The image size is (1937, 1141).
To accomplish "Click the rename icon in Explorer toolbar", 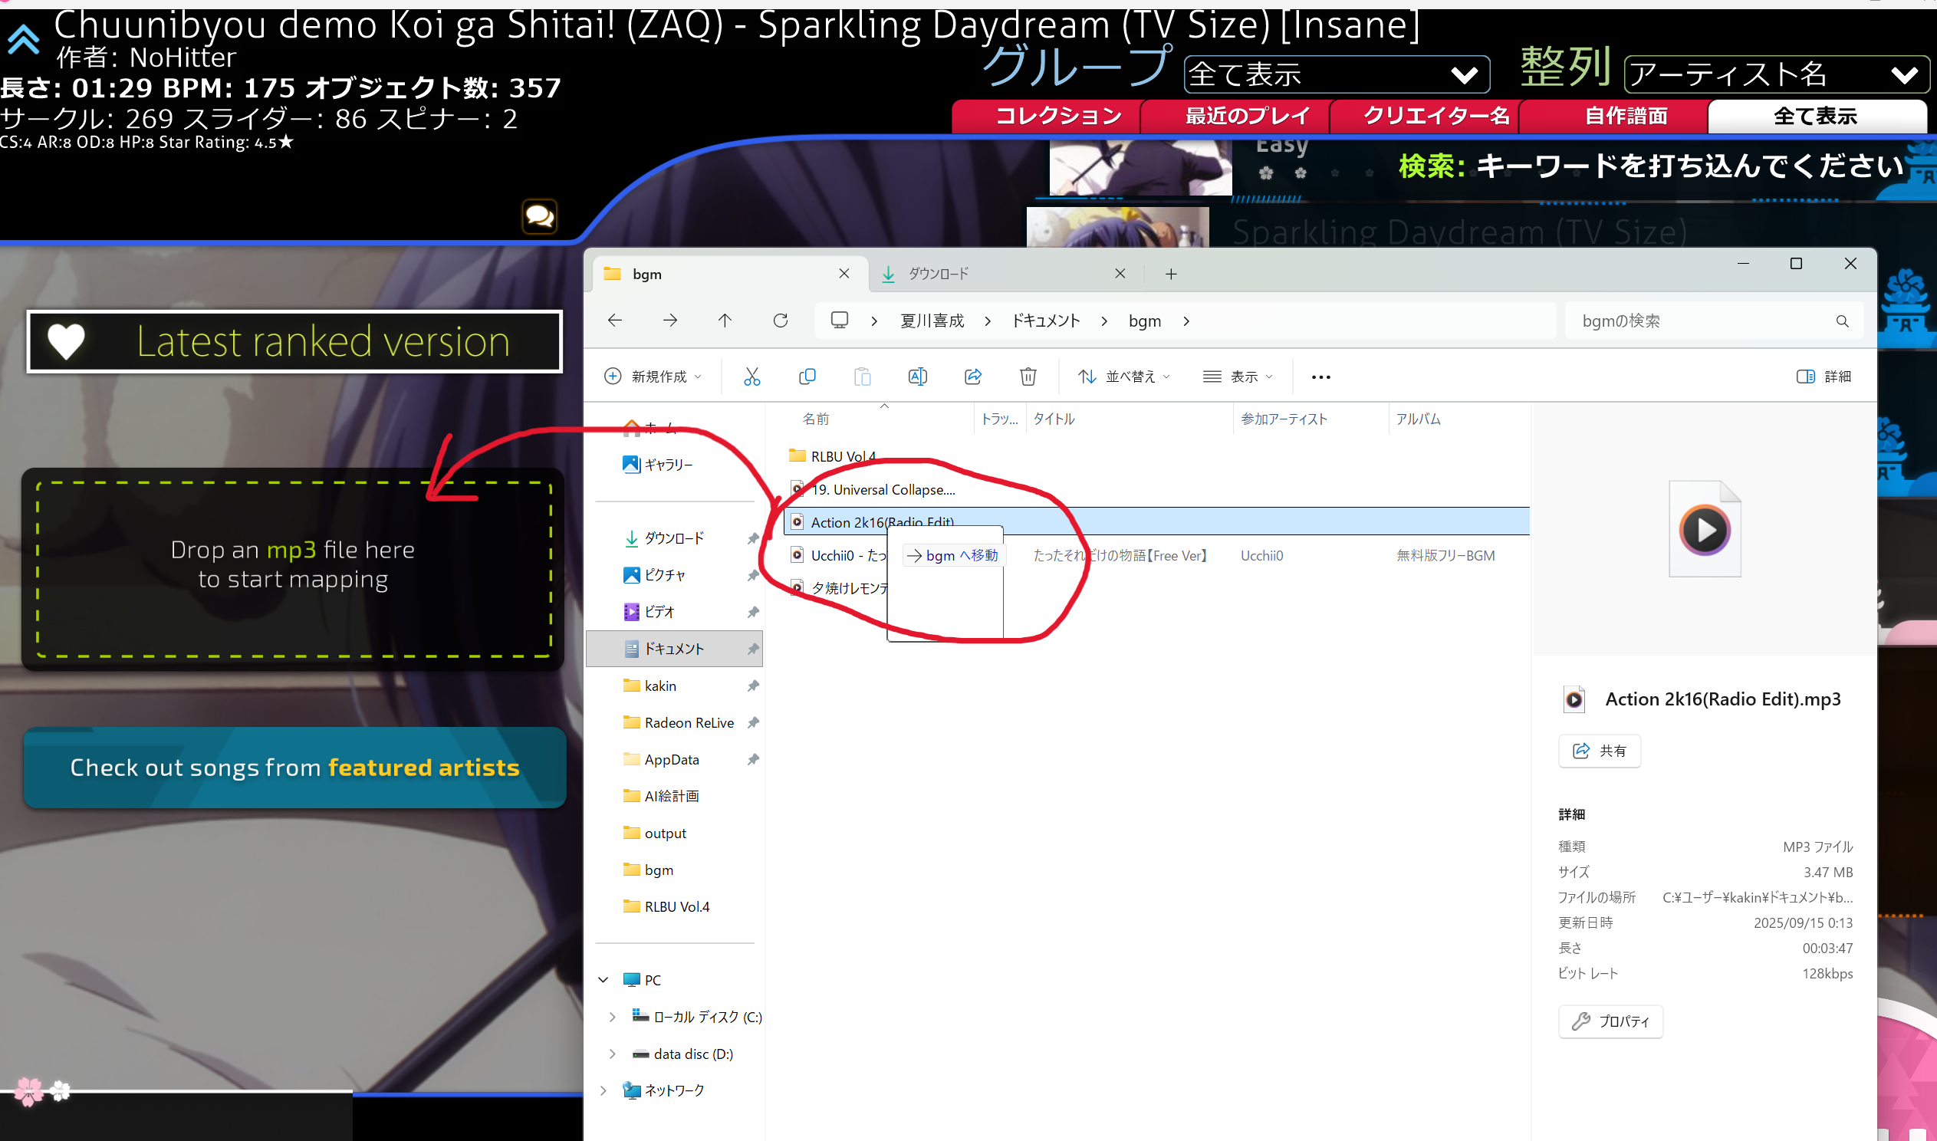I will (x=917, y=376).
